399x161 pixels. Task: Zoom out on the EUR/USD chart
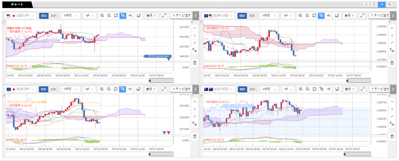pyautogui.click(x=307, y=16)
